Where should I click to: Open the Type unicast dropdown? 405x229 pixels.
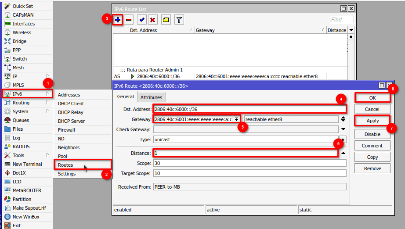click(x=343, y=139)
